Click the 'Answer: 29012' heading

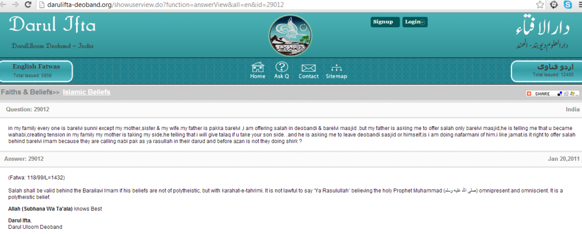click(x=24, y=158)
